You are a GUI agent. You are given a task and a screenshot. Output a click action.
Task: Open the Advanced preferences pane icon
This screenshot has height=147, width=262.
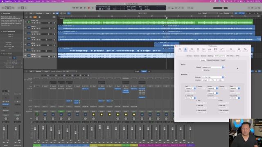pos(245,49)
